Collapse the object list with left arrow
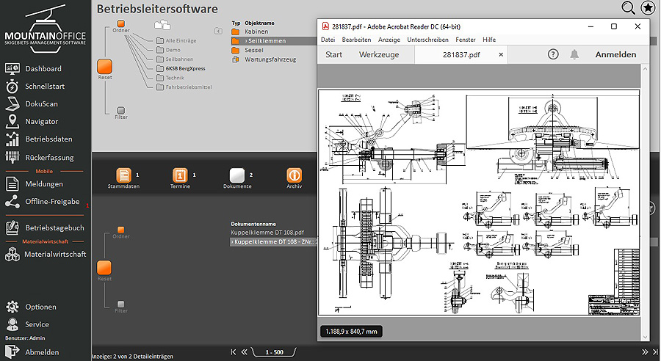 pyautogui.click(x=218, y=31)
